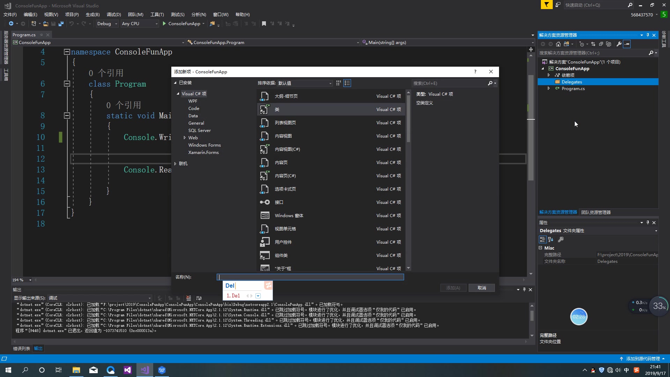Click 添加到源代码管理 in status bar
Viewport: 670px width, 377px height.
tap(643, 358)
